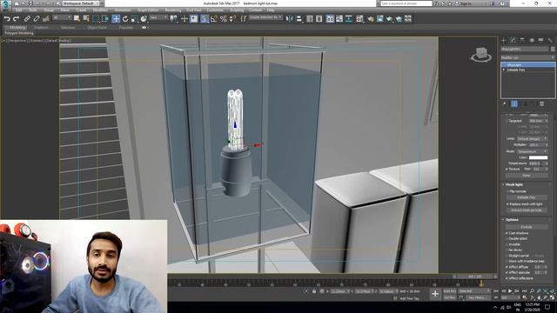Open the Help menu
The image size is (557, 313).
pyautogui.click(x=271, y=10)
